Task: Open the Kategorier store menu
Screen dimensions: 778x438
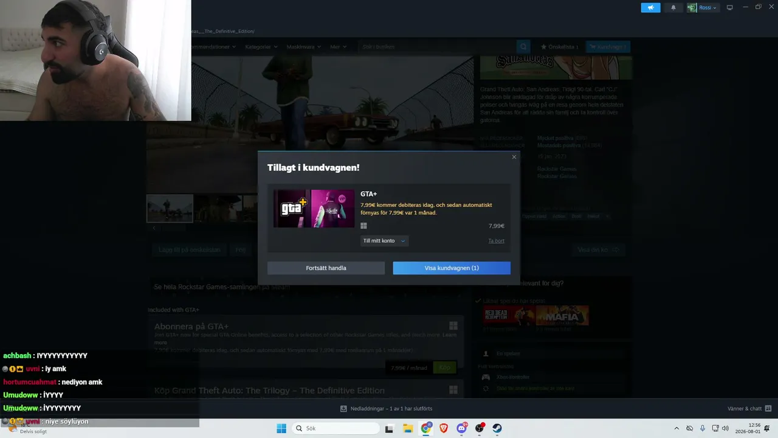Action: tap(261, 47)
